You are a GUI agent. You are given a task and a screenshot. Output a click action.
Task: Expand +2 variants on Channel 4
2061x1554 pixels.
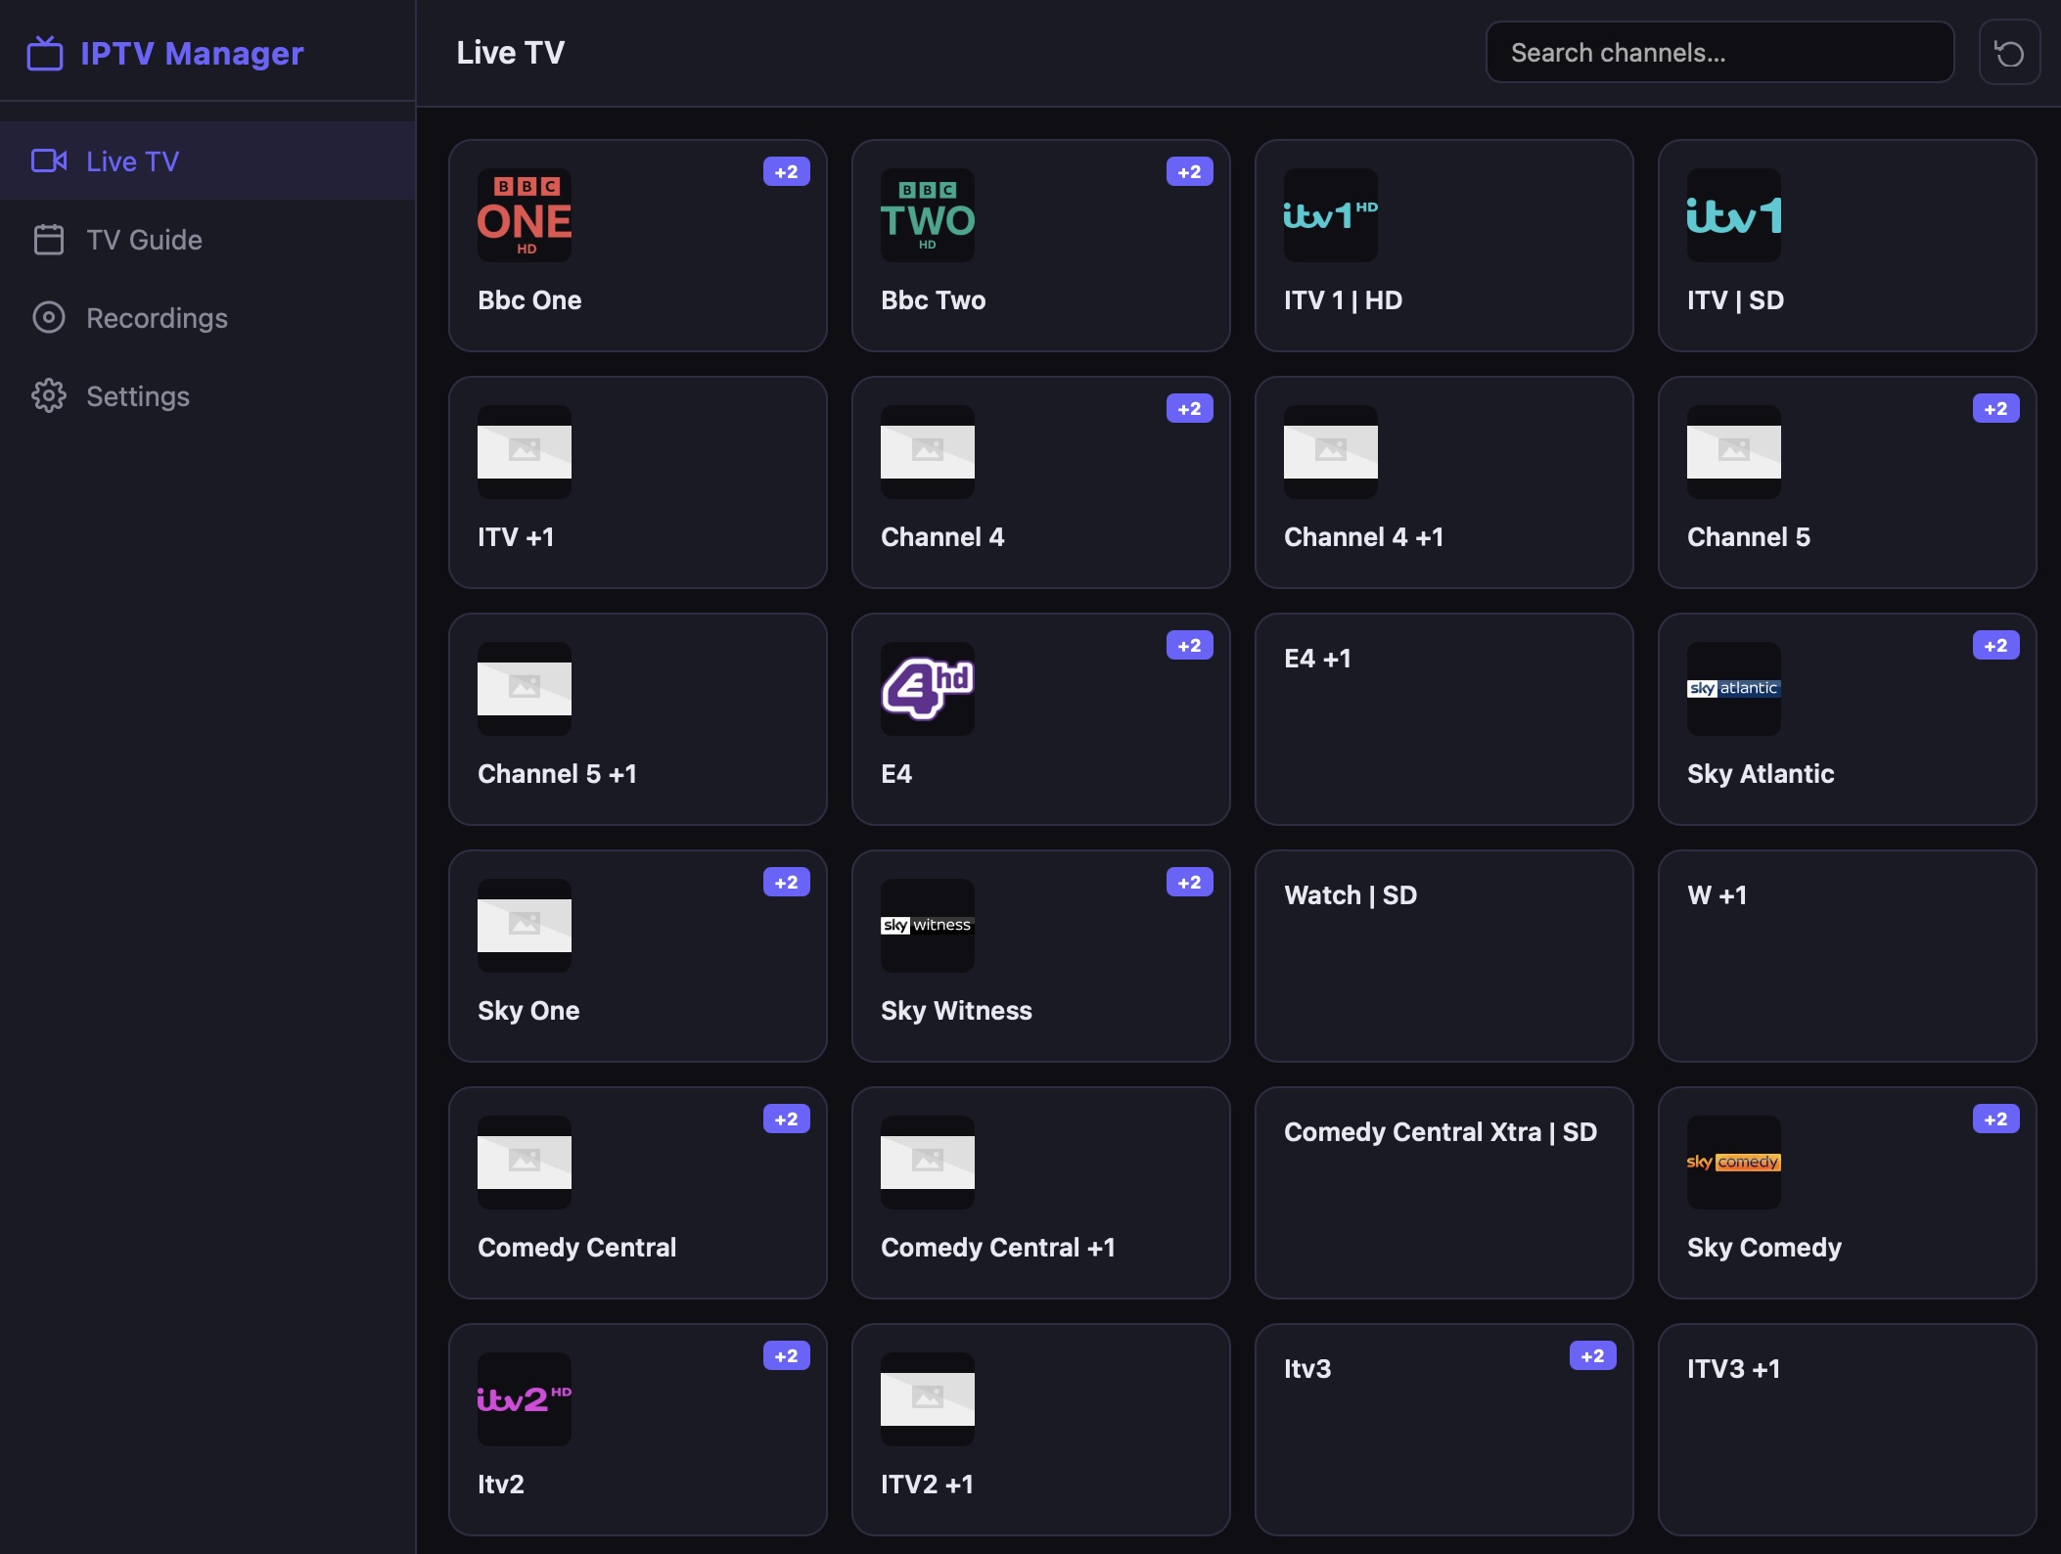click(x=1190, y=409)
